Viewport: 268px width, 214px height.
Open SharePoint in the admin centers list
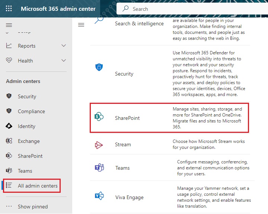[x=127, y=118]
